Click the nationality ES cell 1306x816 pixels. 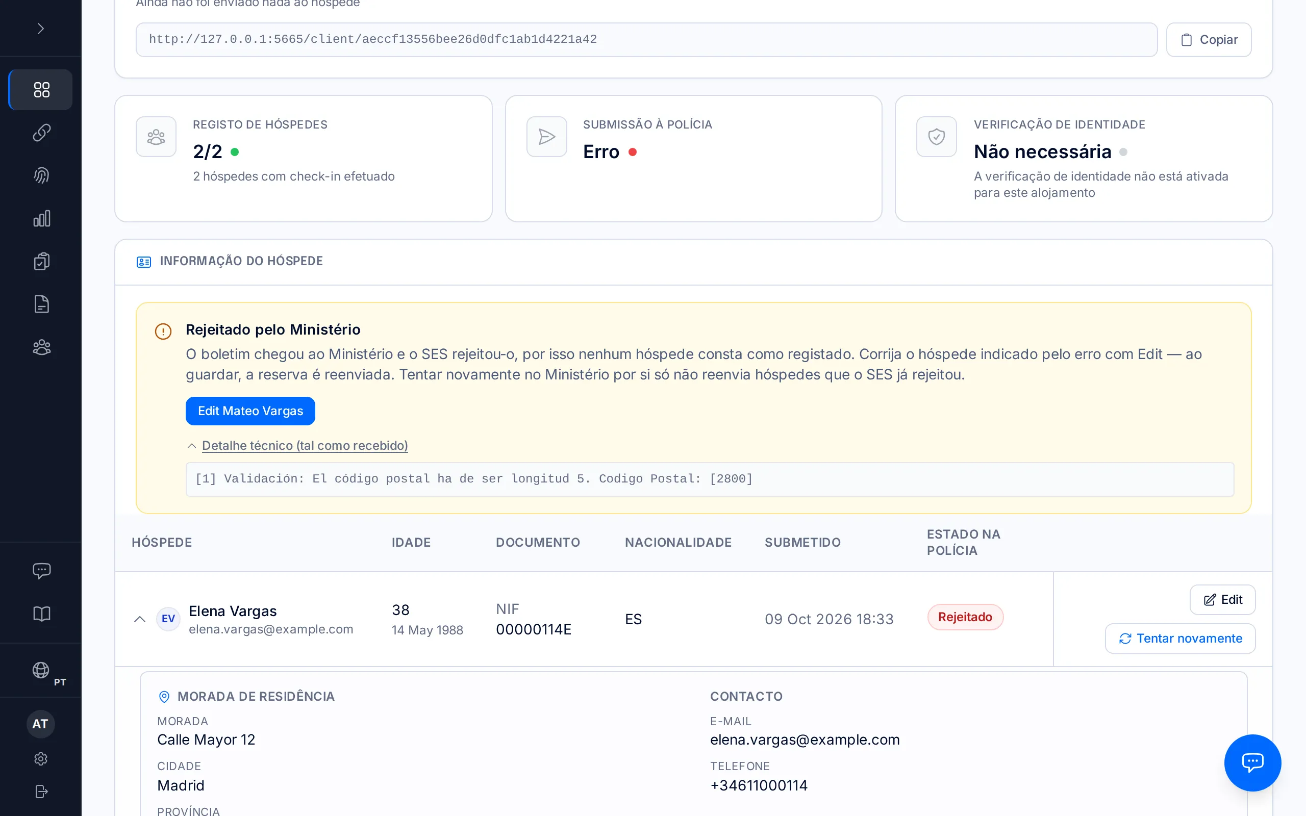pyautogui.click(x=634, y=619)
